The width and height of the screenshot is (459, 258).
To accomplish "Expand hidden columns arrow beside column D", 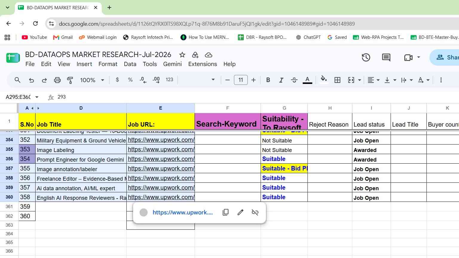I will click(x=38, y=108).
